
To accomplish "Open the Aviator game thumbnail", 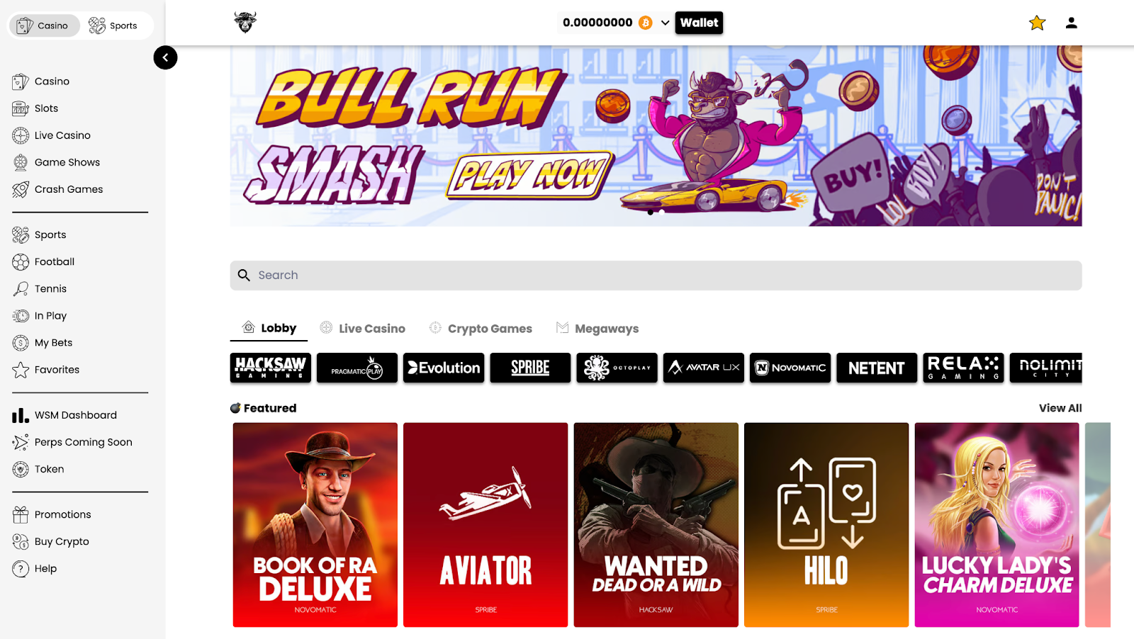I will 485,525.
